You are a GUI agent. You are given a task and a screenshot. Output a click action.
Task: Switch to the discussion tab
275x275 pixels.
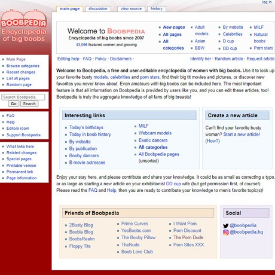click(98, 9)
